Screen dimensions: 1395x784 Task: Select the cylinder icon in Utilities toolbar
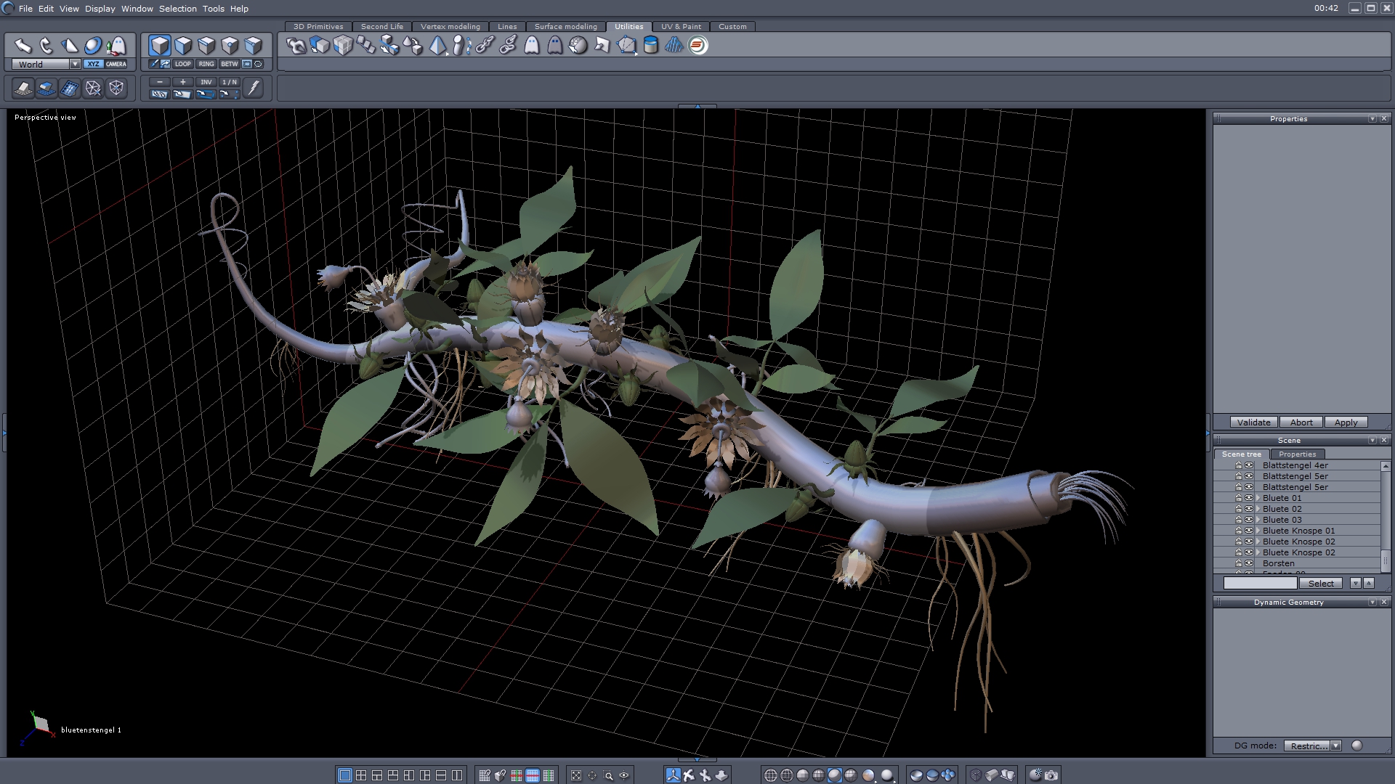[651, 46]
